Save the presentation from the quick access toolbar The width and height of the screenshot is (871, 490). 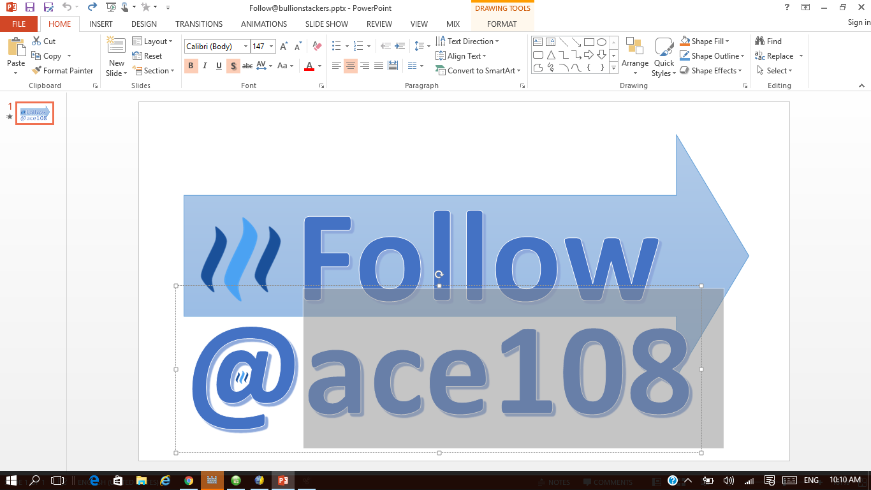point(29,8)
